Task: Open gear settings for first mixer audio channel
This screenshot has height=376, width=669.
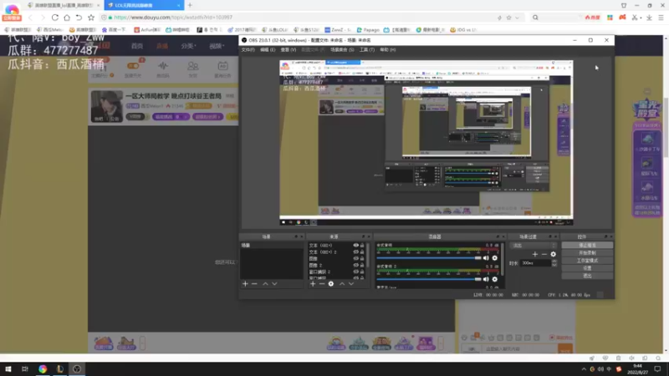Action: pyautogui.click(x=495, y=258)
